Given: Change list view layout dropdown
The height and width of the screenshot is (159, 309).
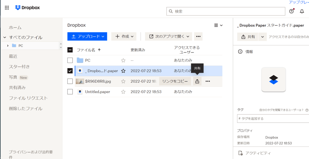Looking at the screenshot, I should (218, 25).
